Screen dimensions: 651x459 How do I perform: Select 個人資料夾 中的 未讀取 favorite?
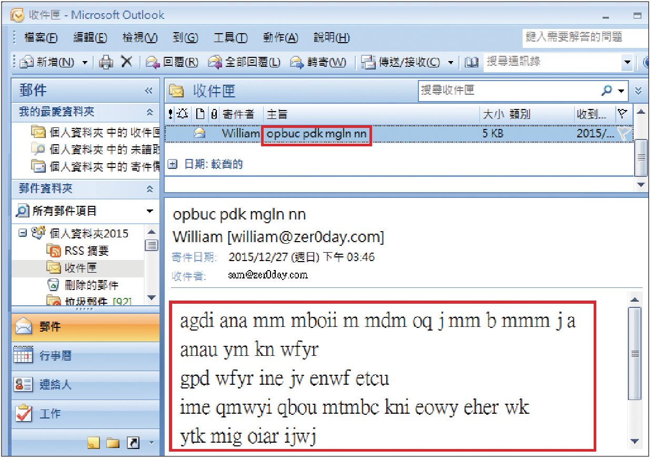coord(95,149)
